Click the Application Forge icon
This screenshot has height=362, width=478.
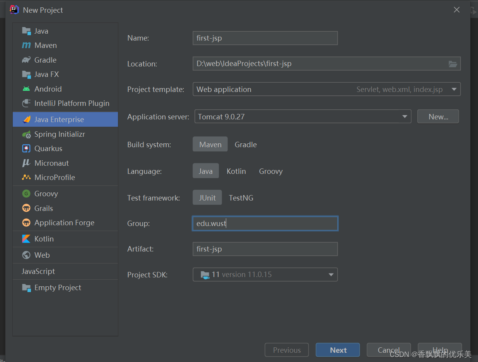pyautogui.click(x=26, y=223)
